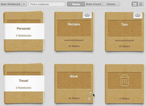Switch to grid view
This screenshot has width=146, height=106.
(135, 4)
